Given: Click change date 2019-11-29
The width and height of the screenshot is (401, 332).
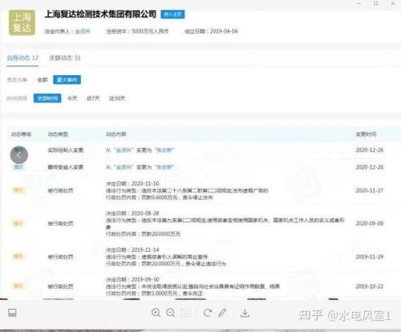Looking at the screenshot, I should coord(369,257).
